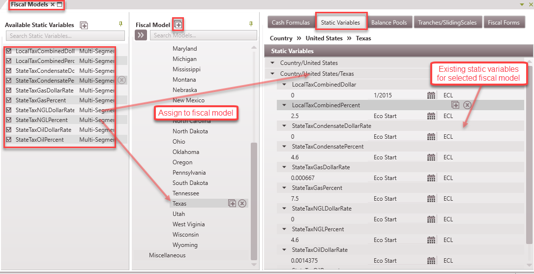
Task: Click the Search Static Variables field
Action: [x=65, y=36]
